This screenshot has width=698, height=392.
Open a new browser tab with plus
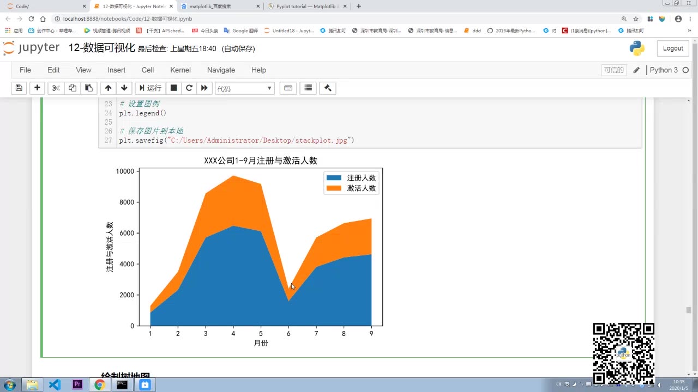(x=358, y=6)
